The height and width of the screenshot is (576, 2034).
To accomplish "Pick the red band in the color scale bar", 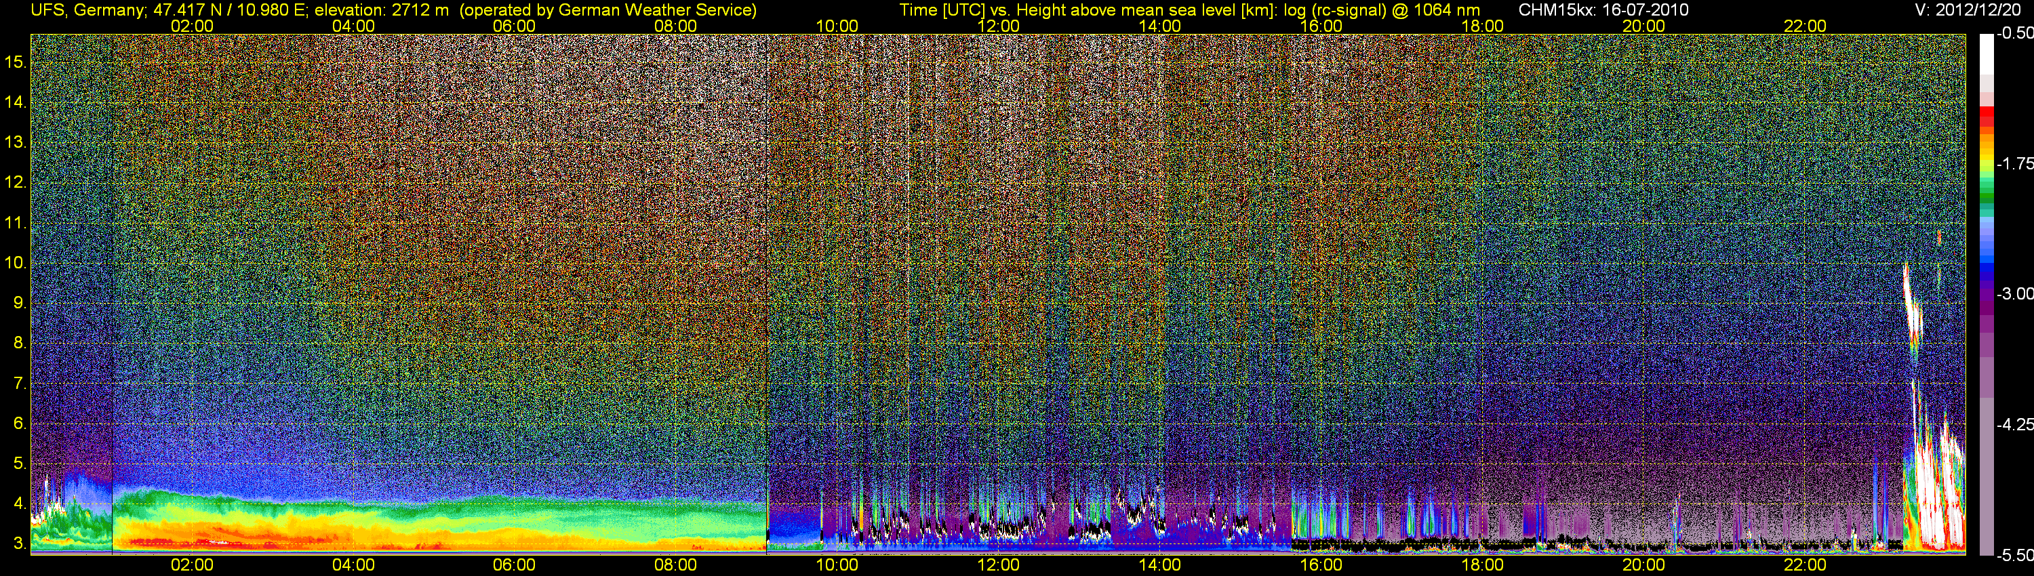I will [x=1986, y=119].
